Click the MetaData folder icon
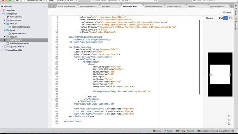 click(7, 23)
